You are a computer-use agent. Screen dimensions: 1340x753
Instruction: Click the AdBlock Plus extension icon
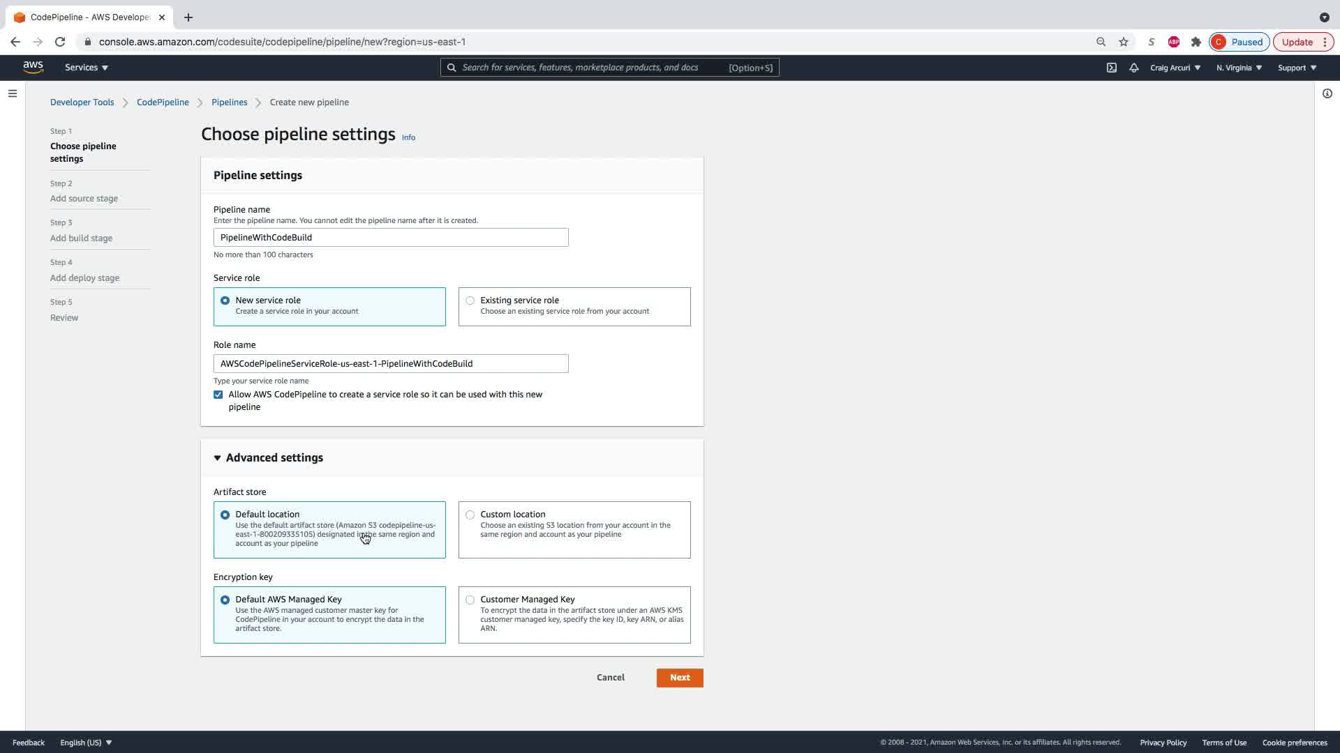tap(1174, 42)
